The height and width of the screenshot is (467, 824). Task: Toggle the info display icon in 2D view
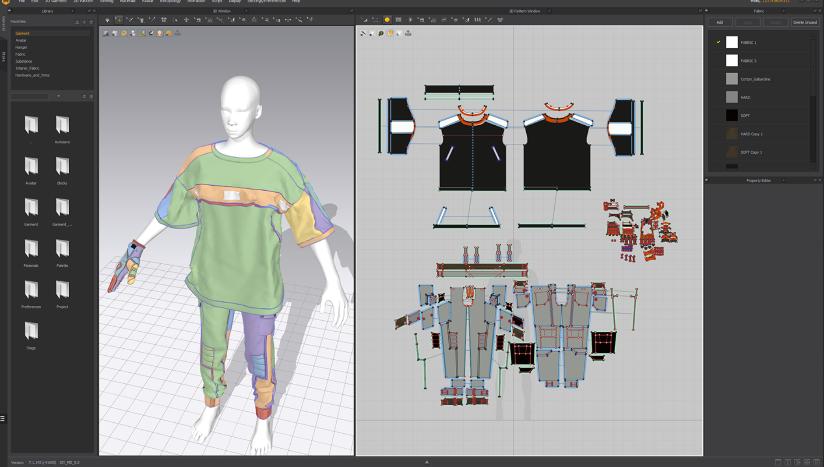(x=381, y=33)
